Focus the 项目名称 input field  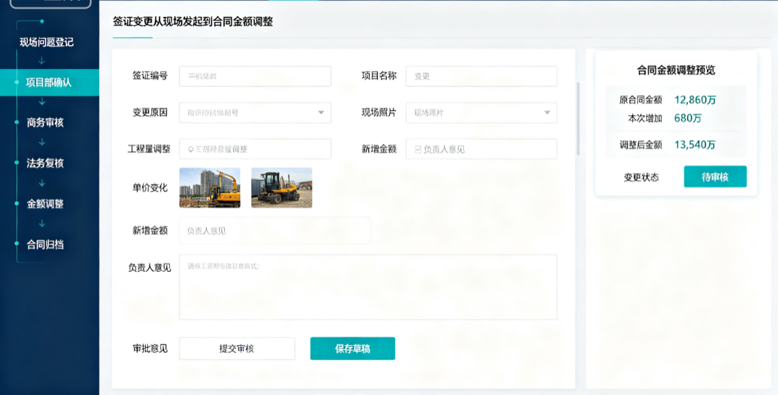[x=481, y=76]
